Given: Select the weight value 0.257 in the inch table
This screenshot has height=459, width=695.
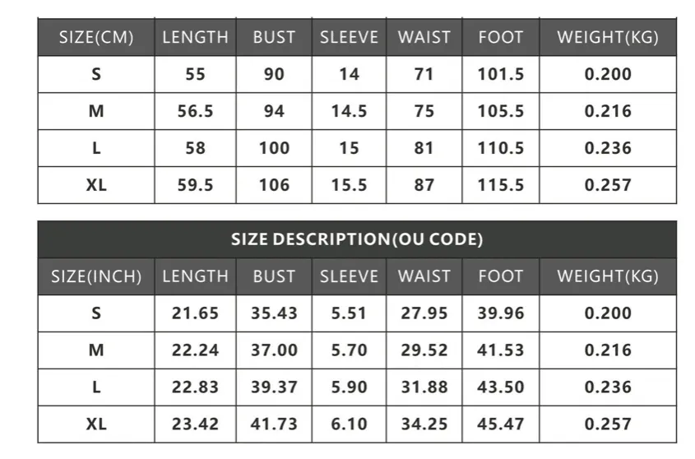Looking at the screenshot, I should pyautogui.click(x=608, y=424).
